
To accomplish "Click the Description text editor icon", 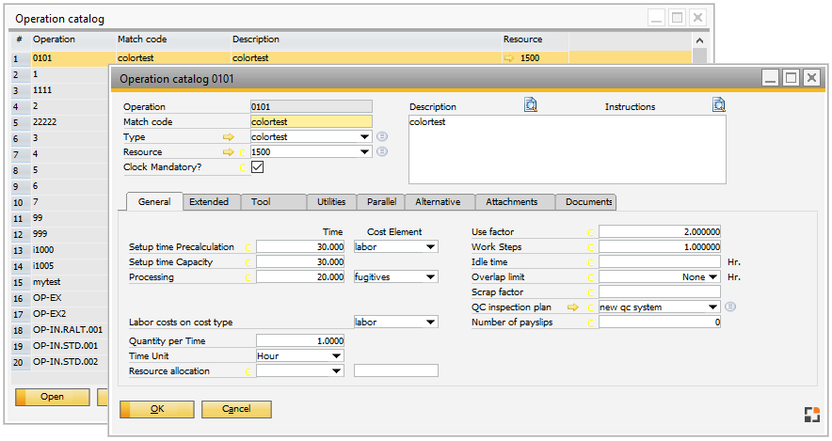I will click(x=531, y=105).
